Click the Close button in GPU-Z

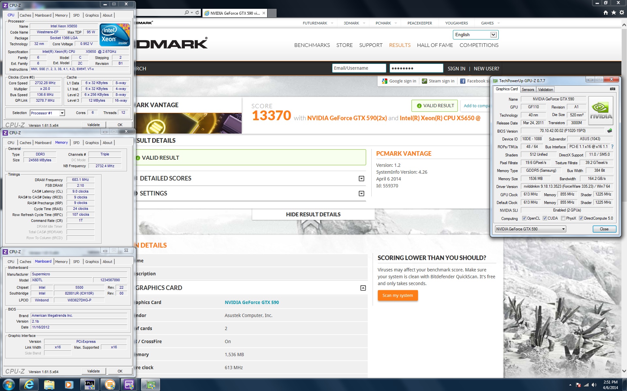click(604, 229)
